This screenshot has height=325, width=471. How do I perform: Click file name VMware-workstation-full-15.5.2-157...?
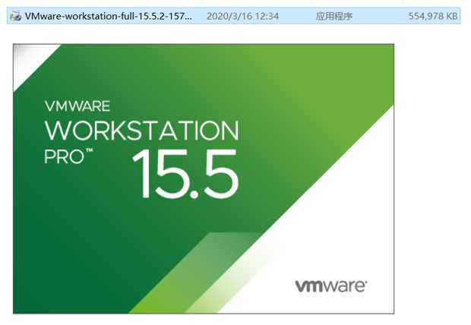(108, 16)
